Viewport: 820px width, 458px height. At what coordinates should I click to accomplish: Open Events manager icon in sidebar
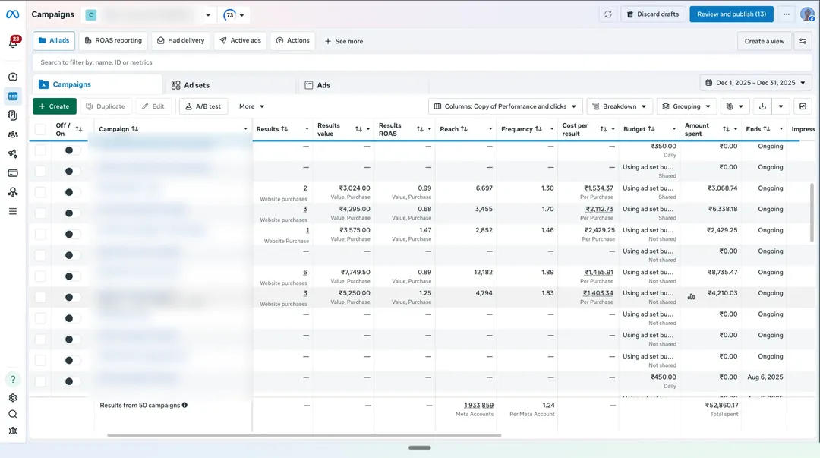[x=13, y=192]
